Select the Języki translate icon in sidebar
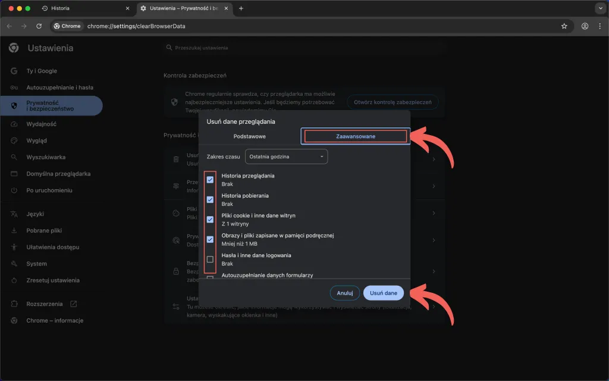 point(13,214)
